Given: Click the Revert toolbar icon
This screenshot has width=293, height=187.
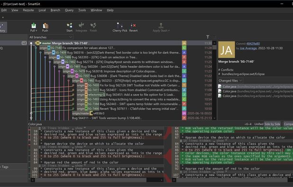Looking at the screenshot, I should 133,28.
